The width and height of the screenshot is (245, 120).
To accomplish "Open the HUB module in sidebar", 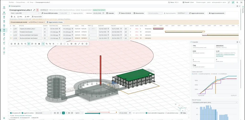I will 4,7.
